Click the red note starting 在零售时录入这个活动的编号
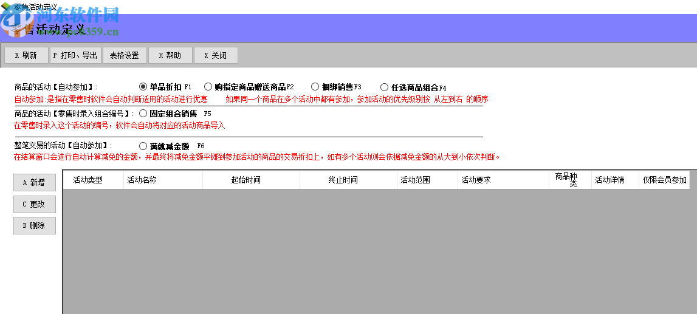The image size is (697, 314). tap(120, 126)
